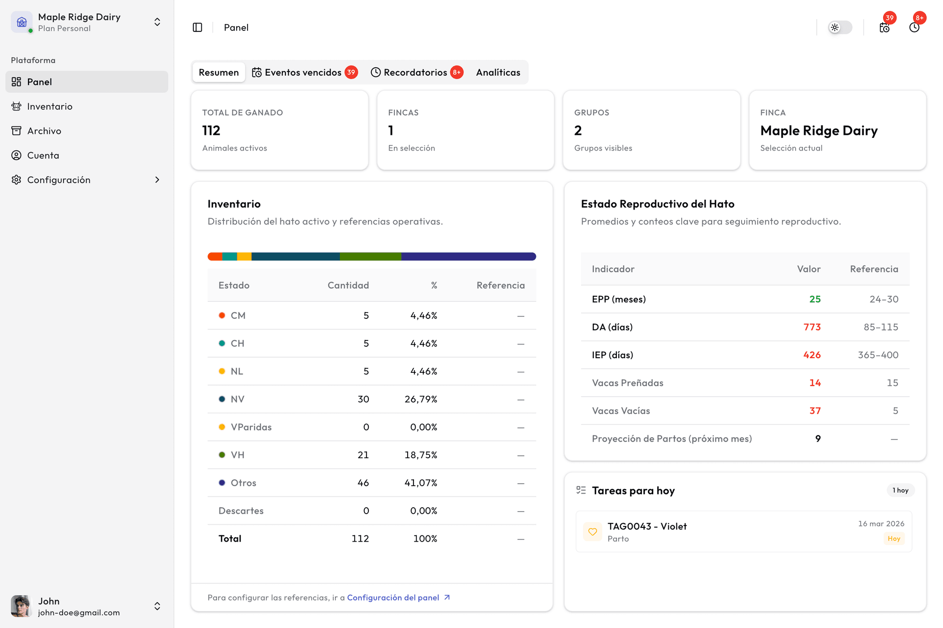Image resolution: width=943 pixels, height=628 pixels.
Task: Click the Total de Ganado card
Action: point(279,131)
